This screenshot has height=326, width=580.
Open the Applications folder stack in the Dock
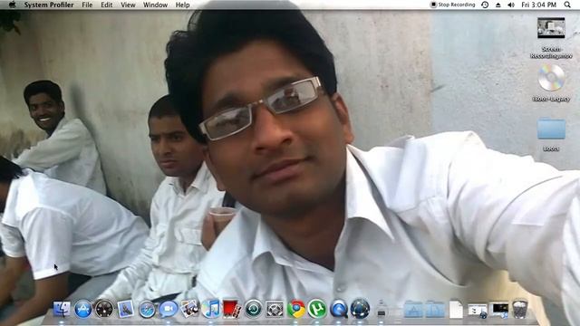tap(413, 309)
